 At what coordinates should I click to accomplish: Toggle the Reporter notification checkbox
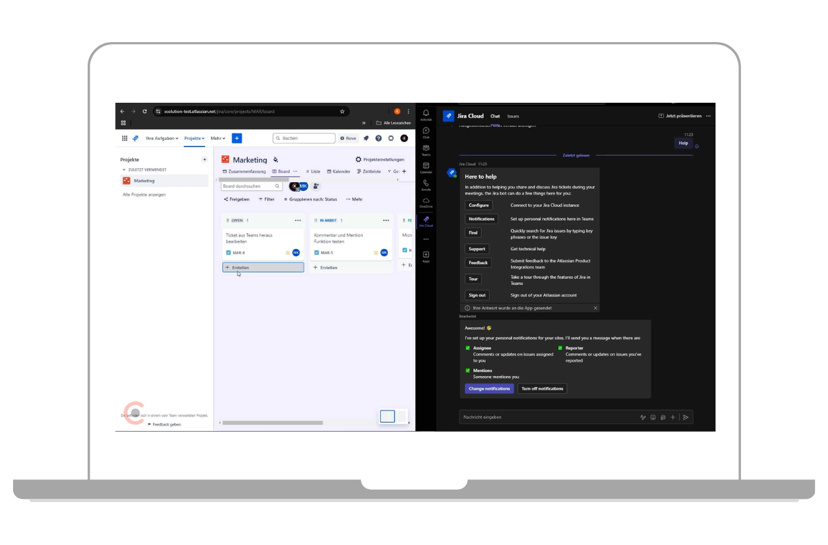pos(560,348)
